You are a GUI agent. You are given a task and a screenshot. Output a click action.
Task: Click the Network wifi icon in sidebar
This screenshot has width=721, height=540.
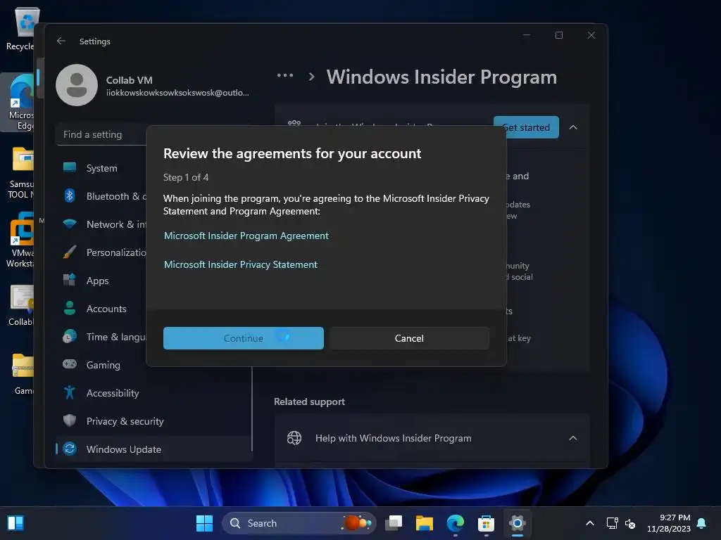[70, 224]
